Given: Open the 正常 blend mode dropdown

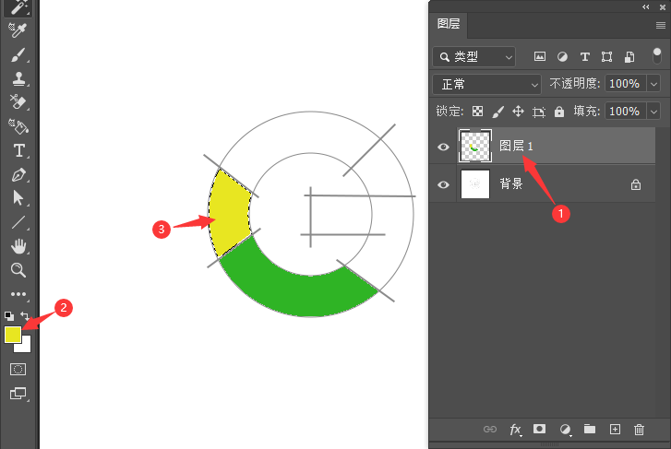Looking at the screenshot, I should pyautogui.click(x=487, y=84).
